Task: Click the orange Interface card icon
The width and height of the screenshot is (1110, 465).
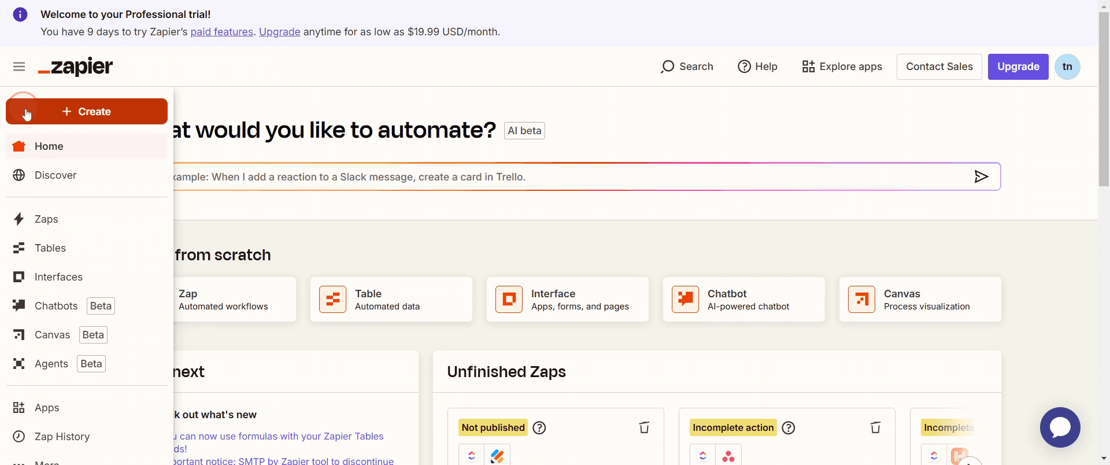Action: (509, 300)
